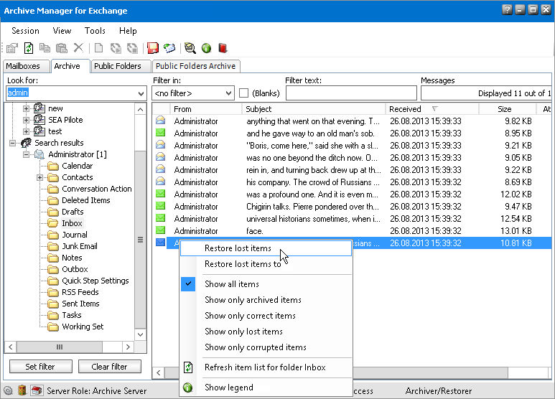
Task: Select Show only lost items option
Action: (x=243, y=332)
